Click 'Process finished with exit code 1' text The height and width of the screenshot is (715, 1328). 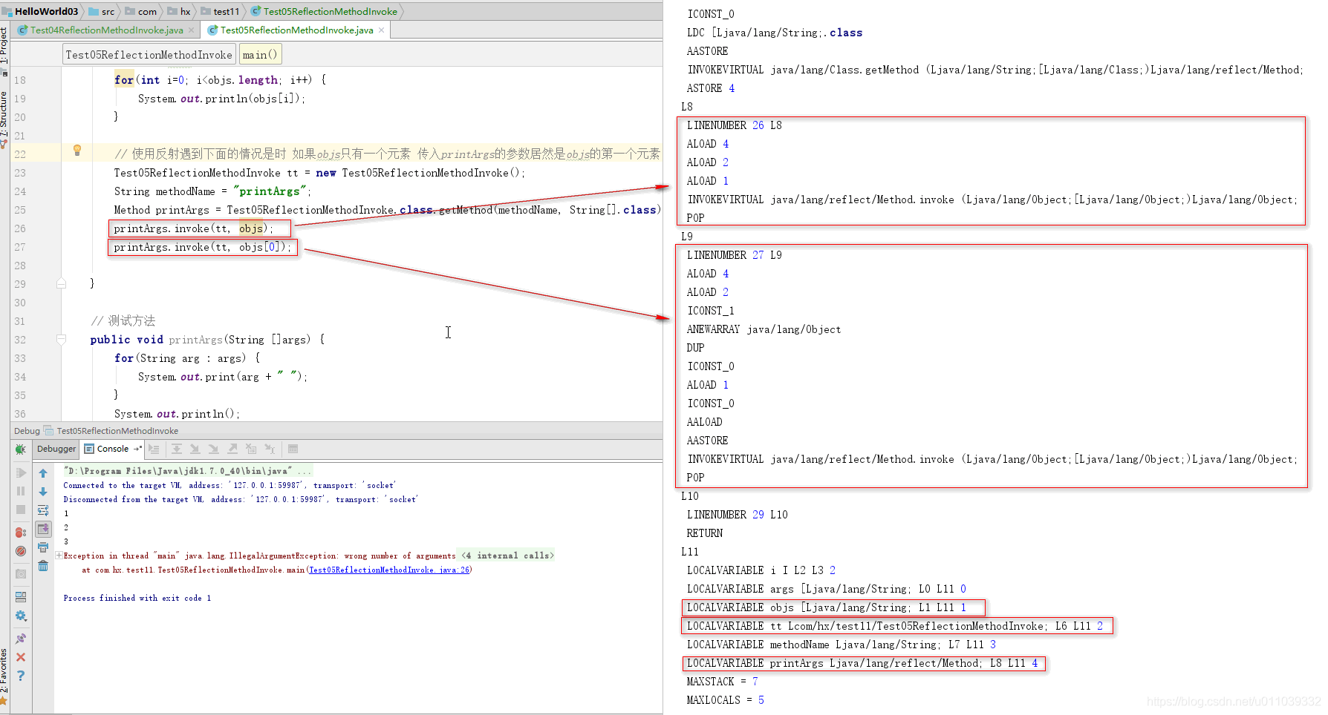point(137,598)
